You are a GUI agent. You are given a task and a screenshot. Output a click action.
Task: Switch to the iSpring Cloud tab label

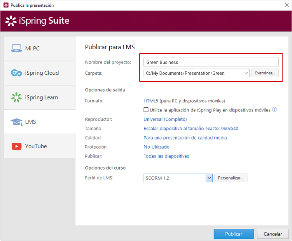42,73
